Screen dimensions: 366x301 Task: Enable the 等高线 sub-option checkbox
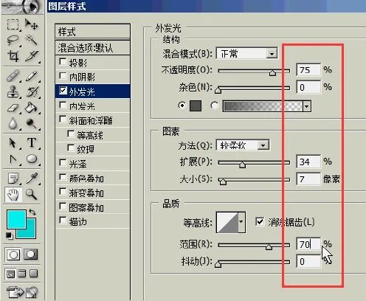click(71, 134)
